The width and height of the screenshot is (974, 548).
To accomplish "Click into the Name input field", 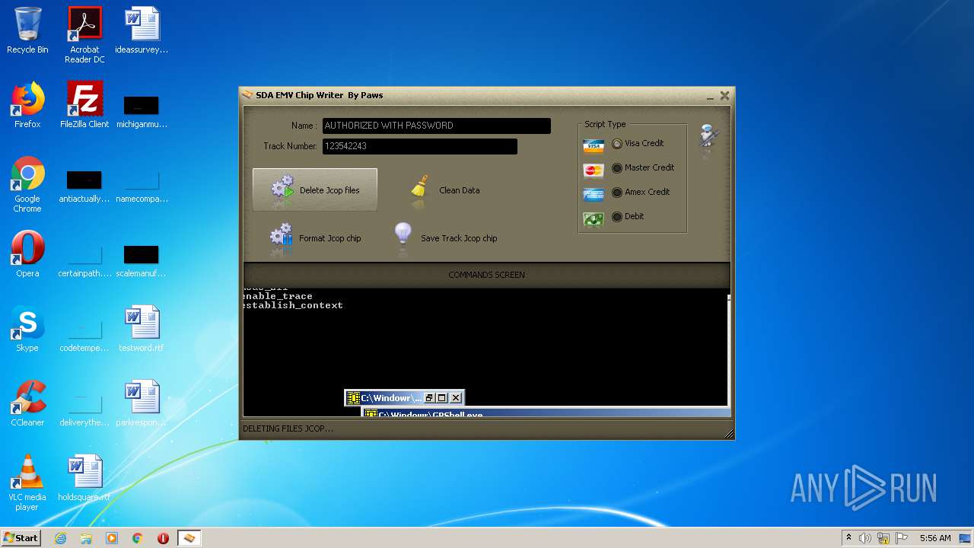I will point(437,126).
